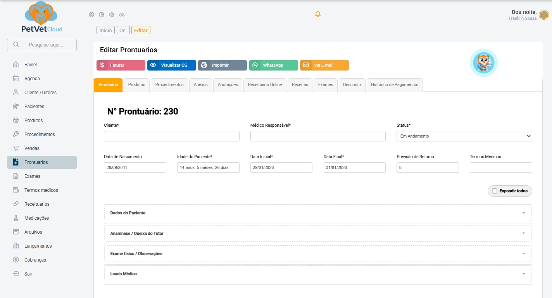Screen dimensions: 552x298
Task: Open the Histórico de Pagamentos tab
Action: [x=394, y=85]
